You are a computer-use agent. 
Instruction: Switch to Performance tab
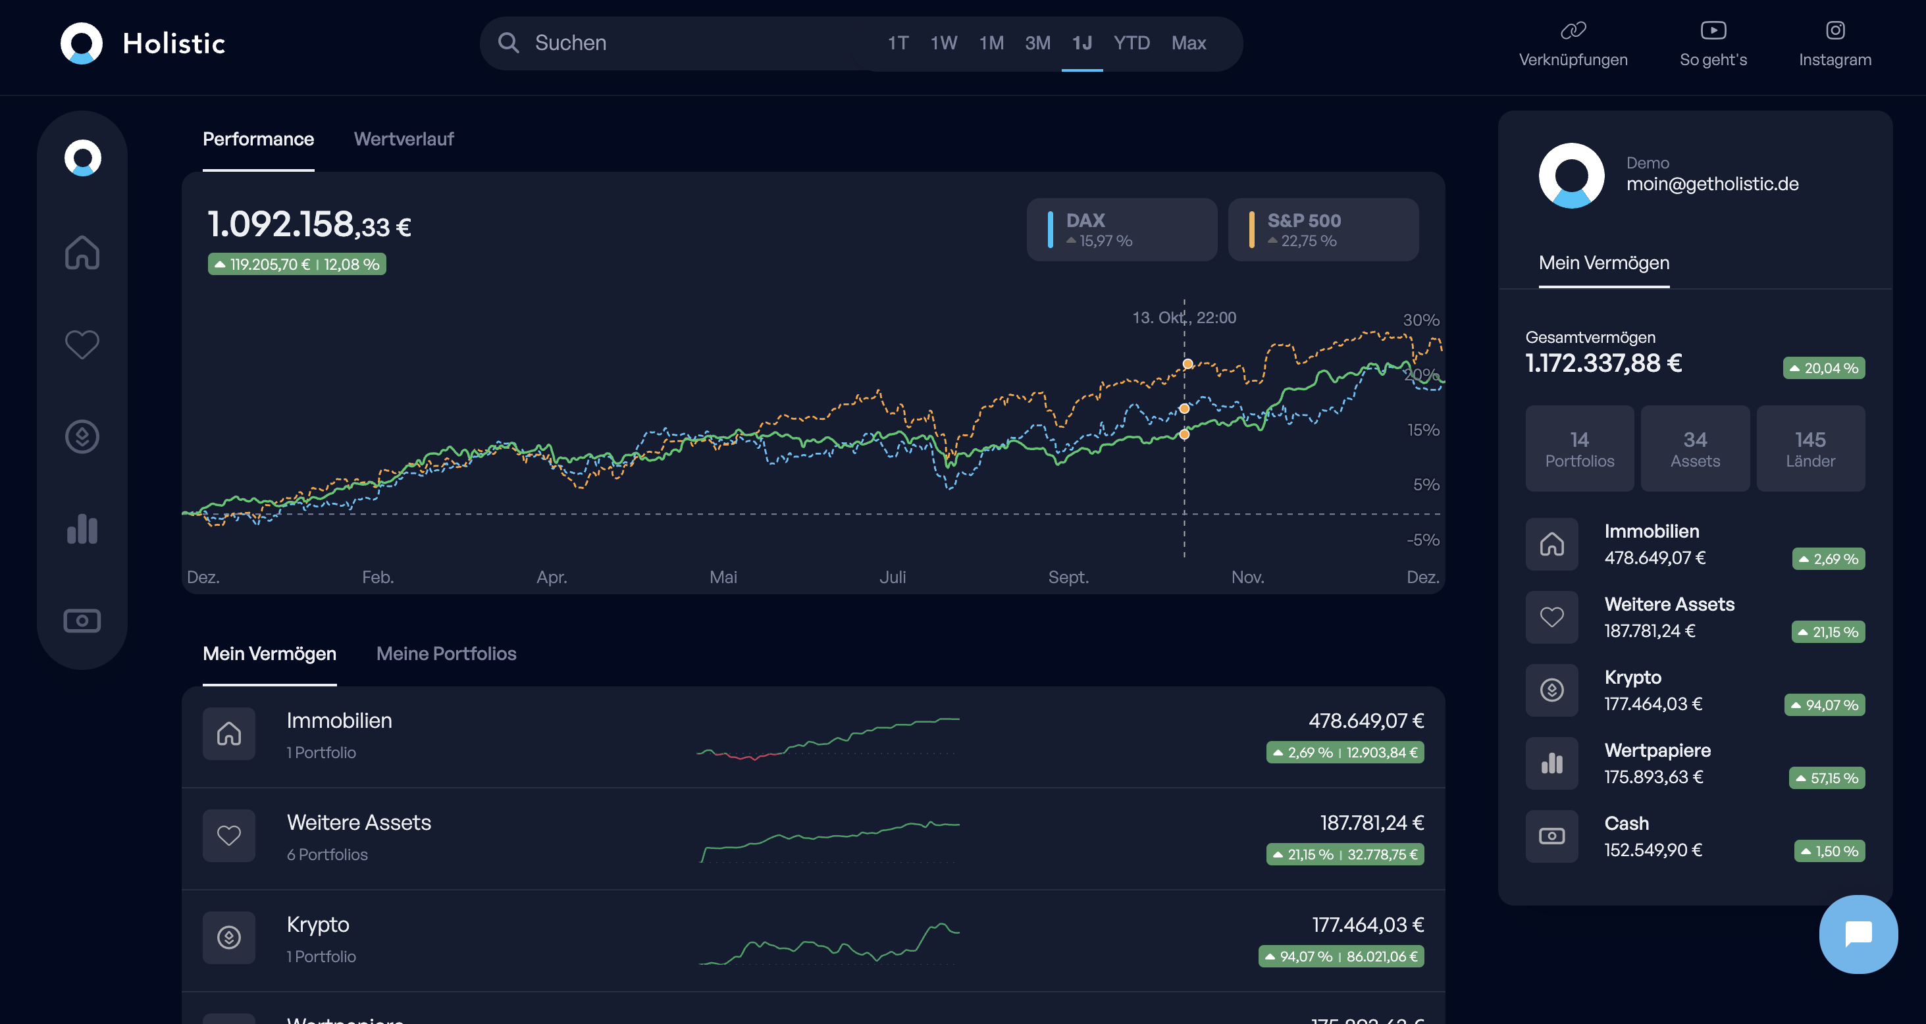(x=258, y=139)
